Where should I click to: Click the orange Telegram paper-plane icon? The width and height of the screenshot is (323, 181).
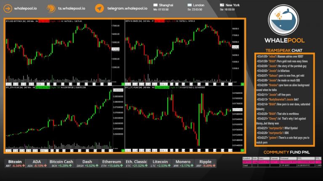coord(99,8)
